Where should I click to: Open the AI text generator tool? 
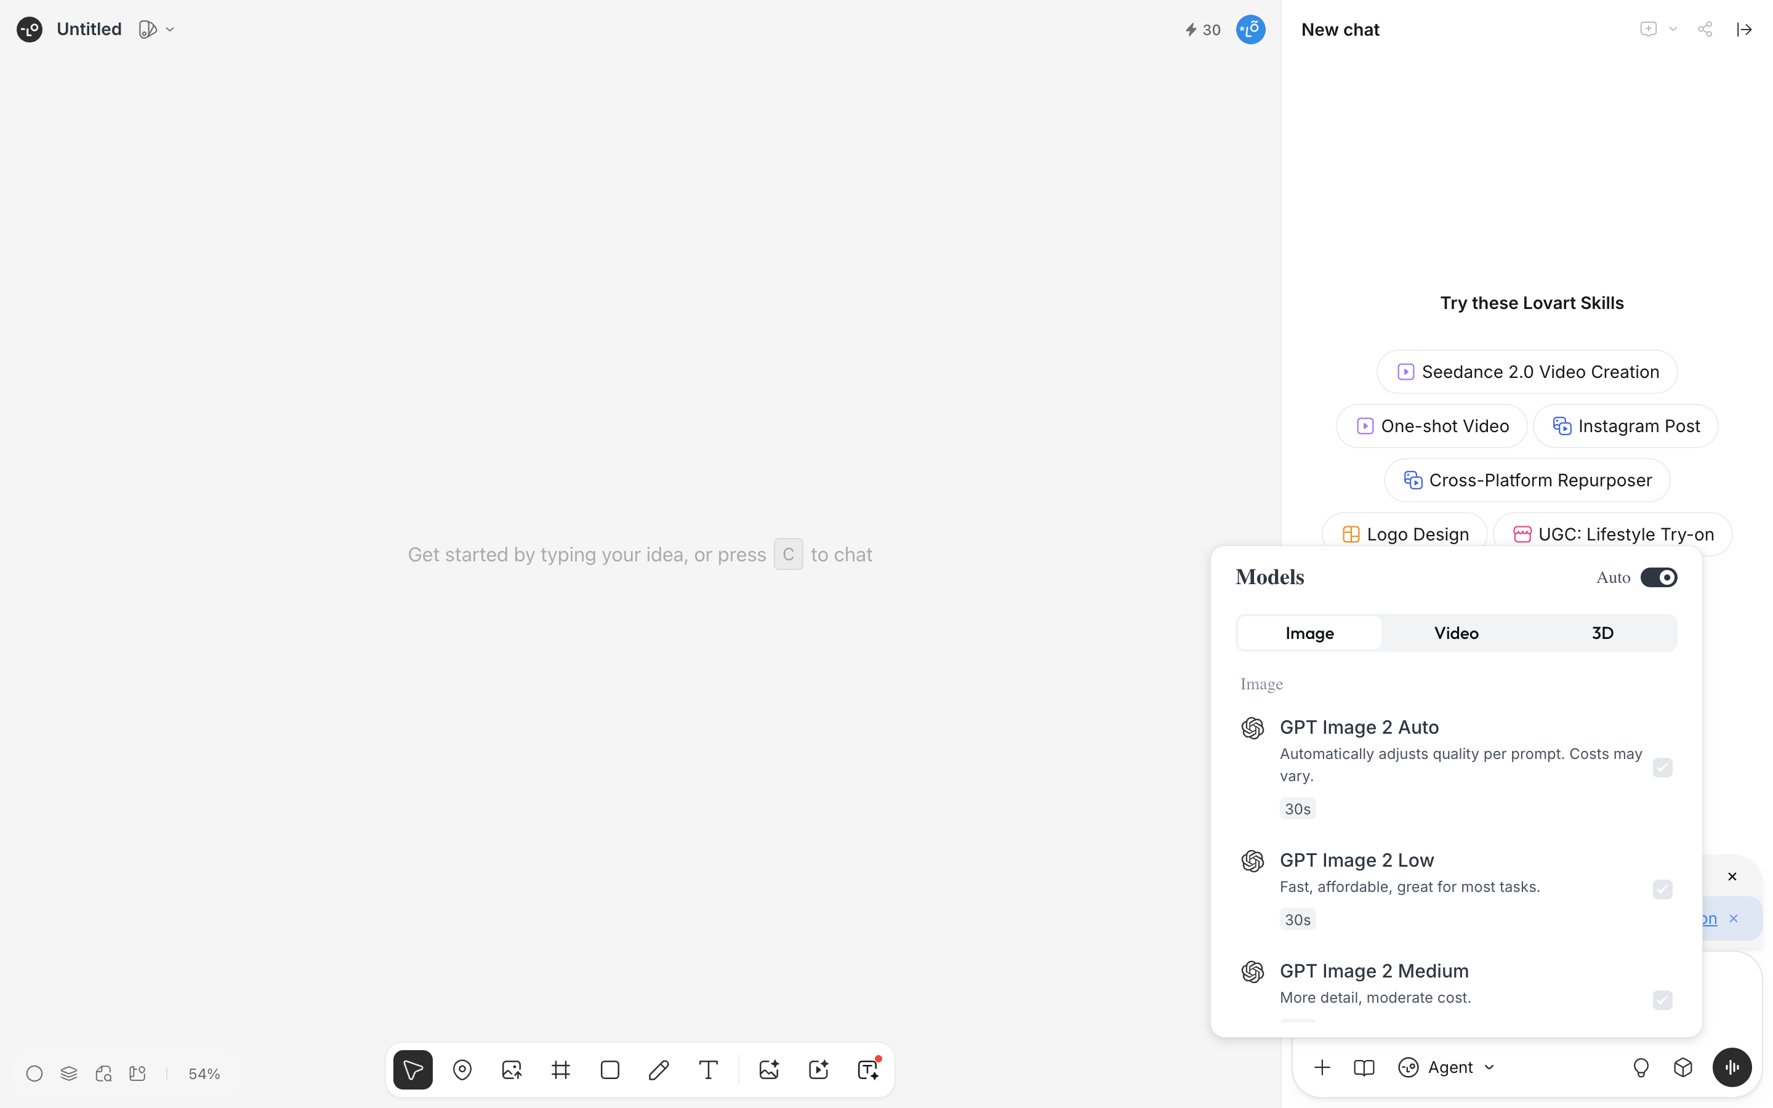867,1070
